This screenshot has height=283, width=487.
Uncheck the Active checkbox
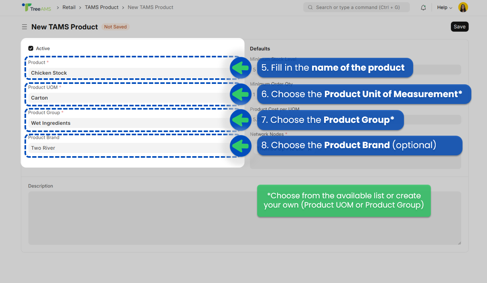pyautogui.click(x=31, y=48)
